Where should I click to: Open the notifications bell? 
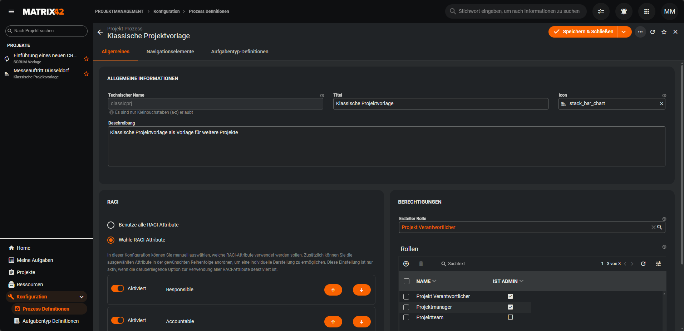point(624,11)
